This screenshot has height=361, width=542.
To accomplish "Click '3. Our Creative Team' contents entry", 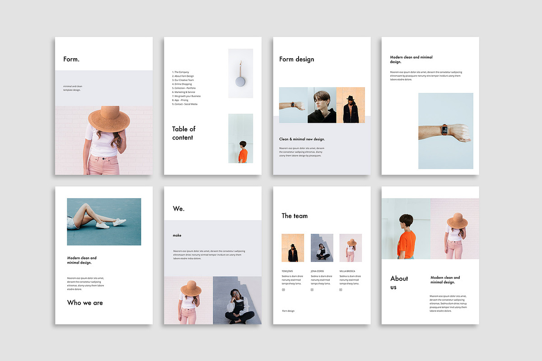I will click(183, 80).
